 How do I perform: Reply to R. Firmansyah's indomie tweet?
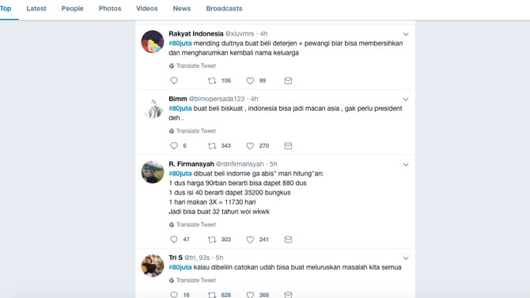coord(174,240)
